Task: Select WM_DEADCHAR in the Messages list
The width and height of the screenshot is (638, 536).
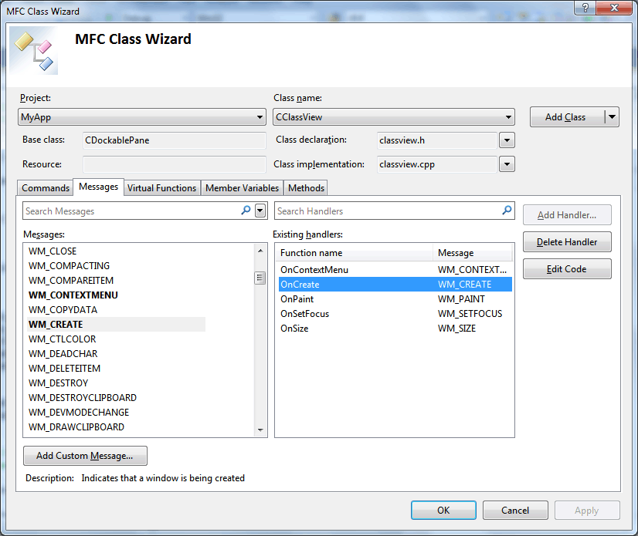Action: (63, 353)
